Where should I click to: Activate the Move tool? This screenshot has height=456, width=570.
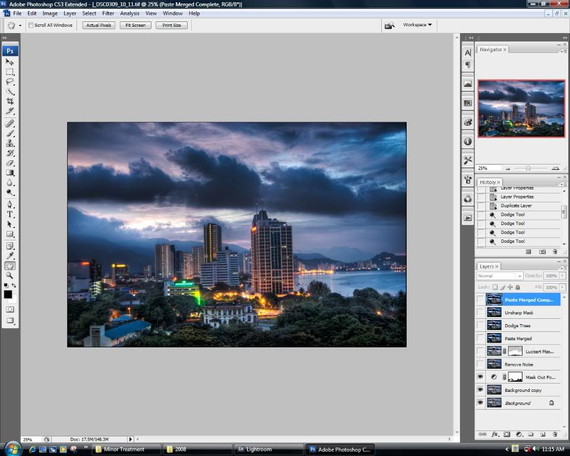click(x=10, y=62)
